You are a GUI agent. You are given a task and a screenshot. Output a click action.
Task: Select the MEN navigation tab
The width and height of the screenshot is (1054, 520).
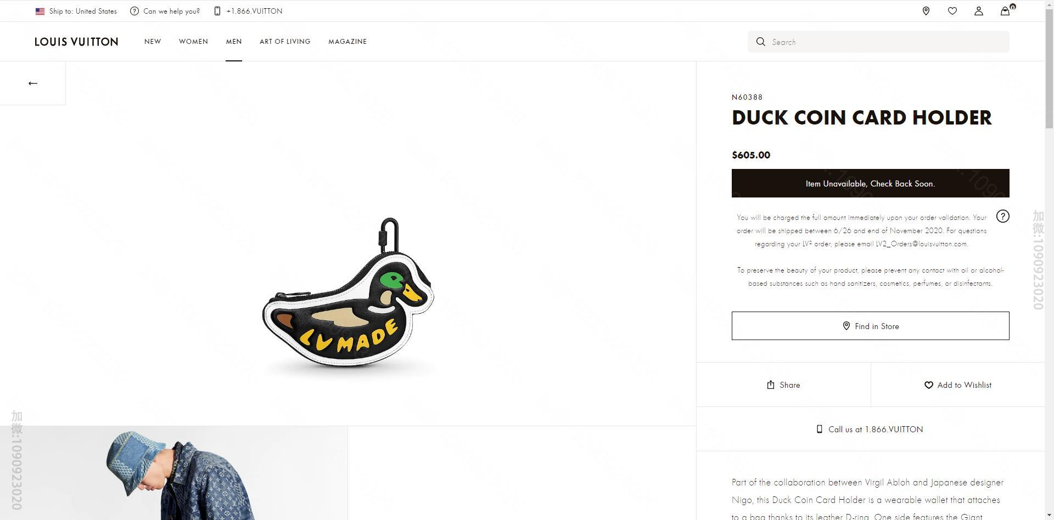click(234, 42)
